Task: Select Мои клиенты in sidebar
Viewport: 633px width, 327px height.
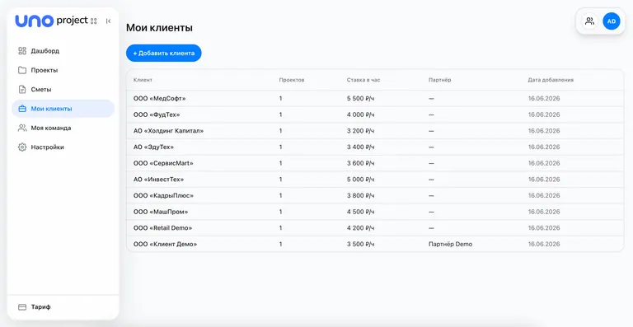Action: tap(63, 109)
